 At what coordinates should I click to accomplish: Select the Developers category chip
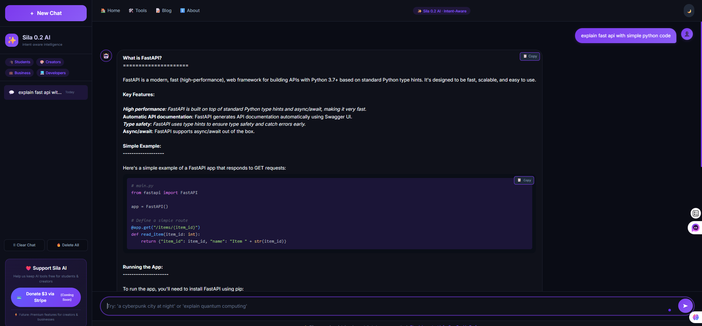tap(53, 73)
